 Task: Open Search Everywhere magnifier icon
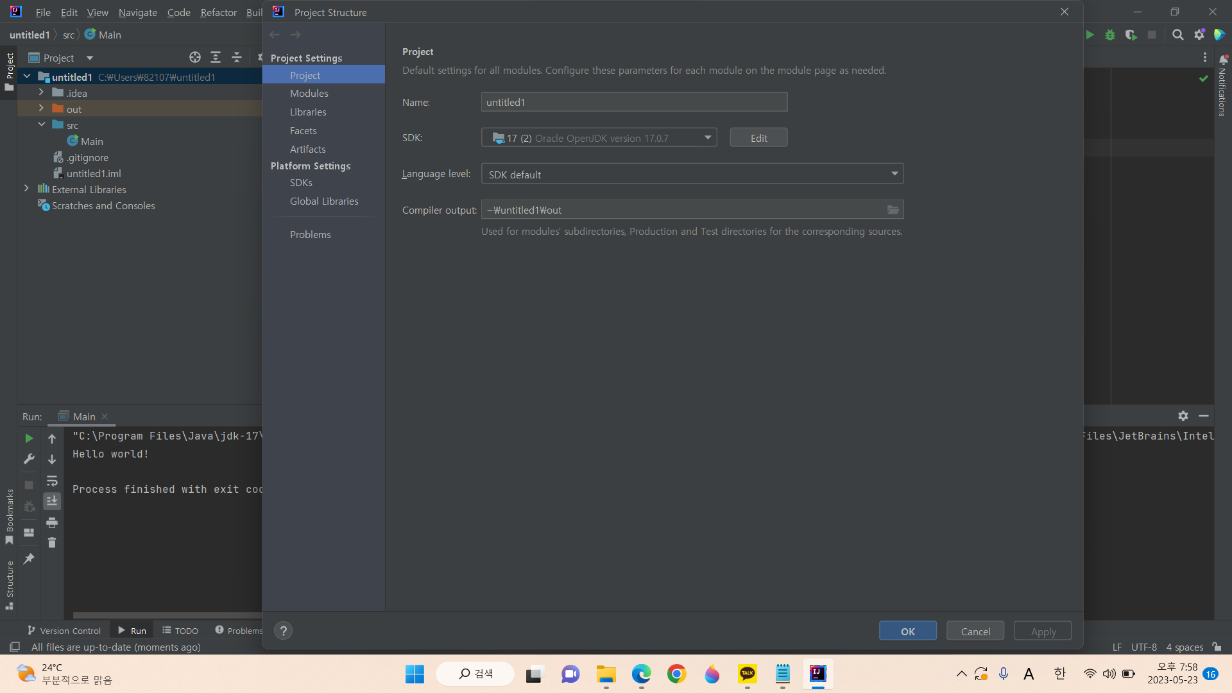click(1178, 35)
